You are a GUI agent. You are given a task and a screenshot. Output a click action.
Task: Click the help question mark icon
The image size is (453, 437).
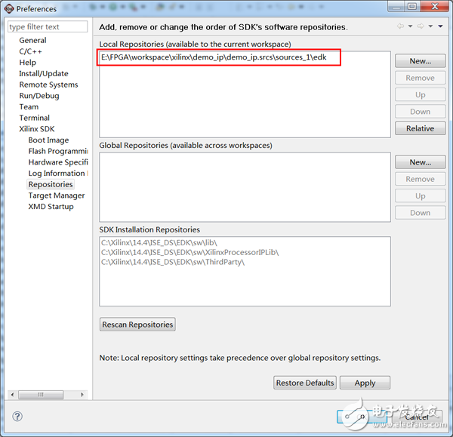pyautogui.click(x=17, y=416)
